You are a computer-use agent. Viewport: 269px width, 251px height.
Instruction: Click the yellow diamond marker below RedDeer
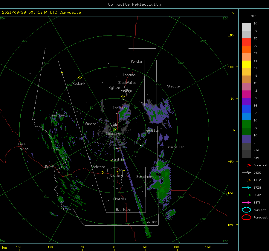[x=123, y=97]
